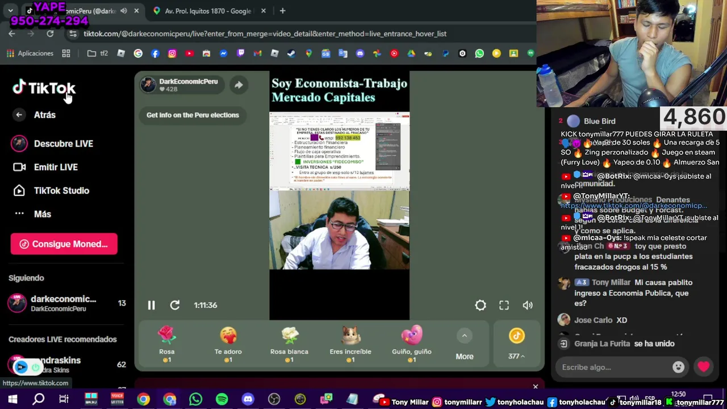
Task: Close the bottom banner with X
Action: tap(535, 386)
